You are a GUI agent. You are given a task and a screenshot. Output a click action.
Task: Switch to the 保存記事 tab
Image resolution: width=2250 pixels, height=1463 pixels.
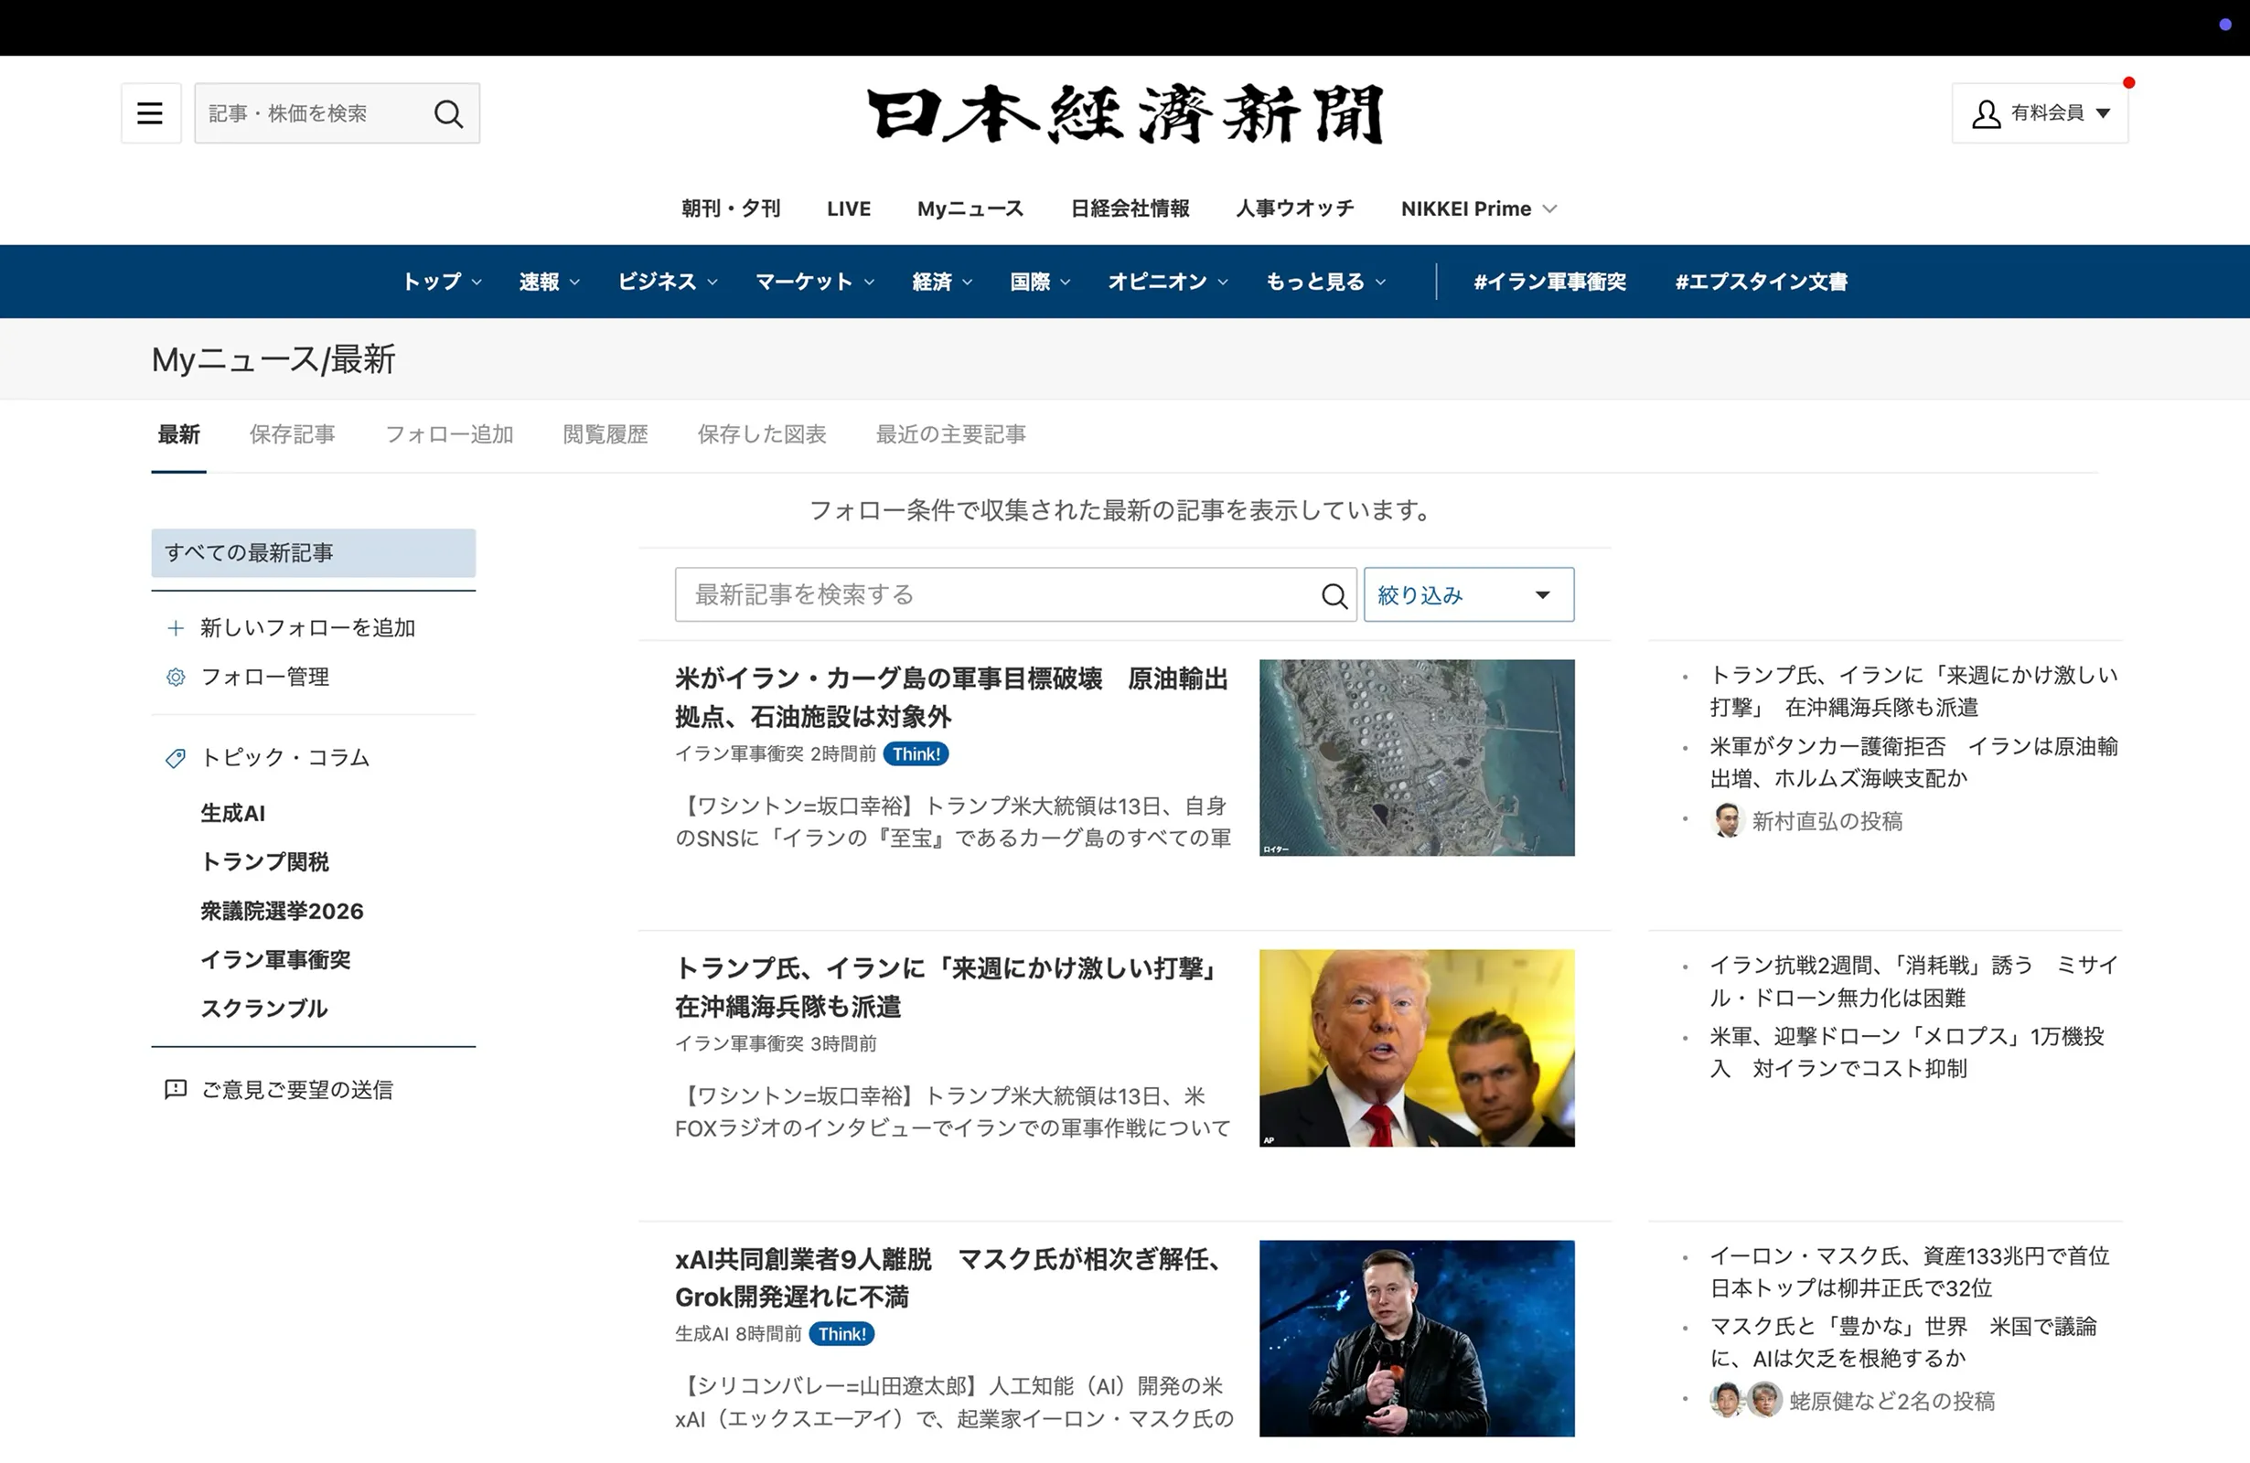(x=292, y=433)
